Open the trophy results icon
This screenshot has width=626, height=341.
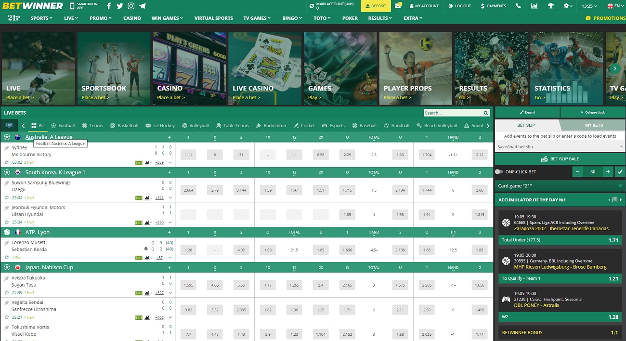pos(551,6)
